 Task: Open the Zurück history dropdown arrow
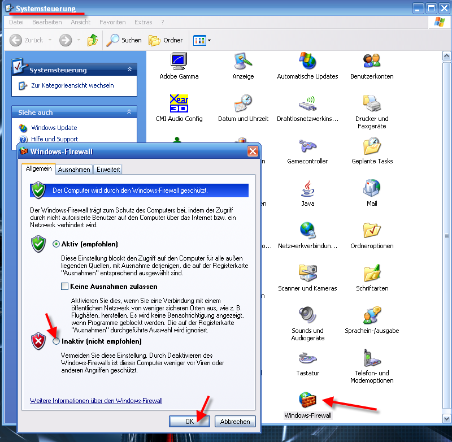50,40
